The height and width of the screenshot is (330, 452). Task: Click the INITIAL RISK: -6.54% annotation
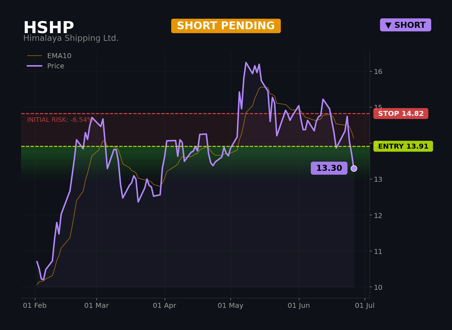coord(60,120)
